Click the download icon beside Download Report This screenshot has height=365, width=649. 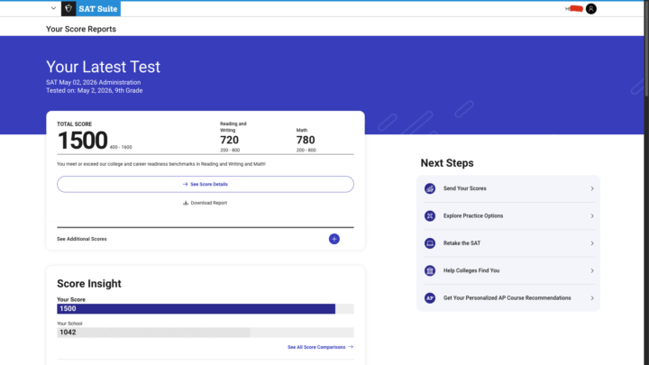186,203
